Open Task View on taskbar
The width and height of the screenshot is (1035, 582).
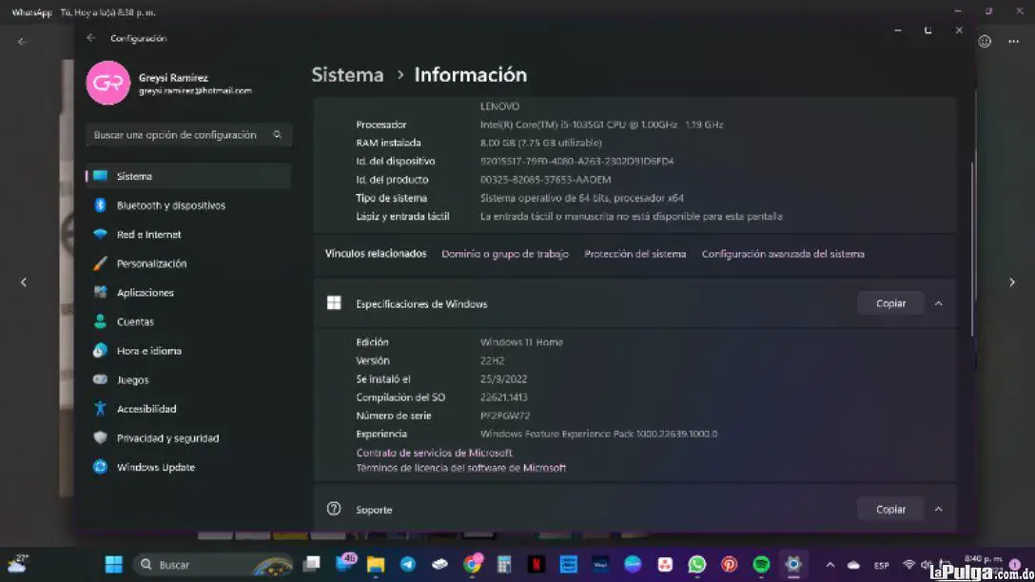tap(311, 564)
